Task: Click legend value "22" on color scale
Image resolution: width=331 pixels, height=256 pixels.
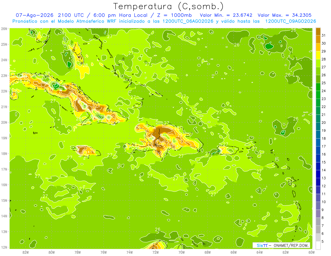Action: coord(324,107)
